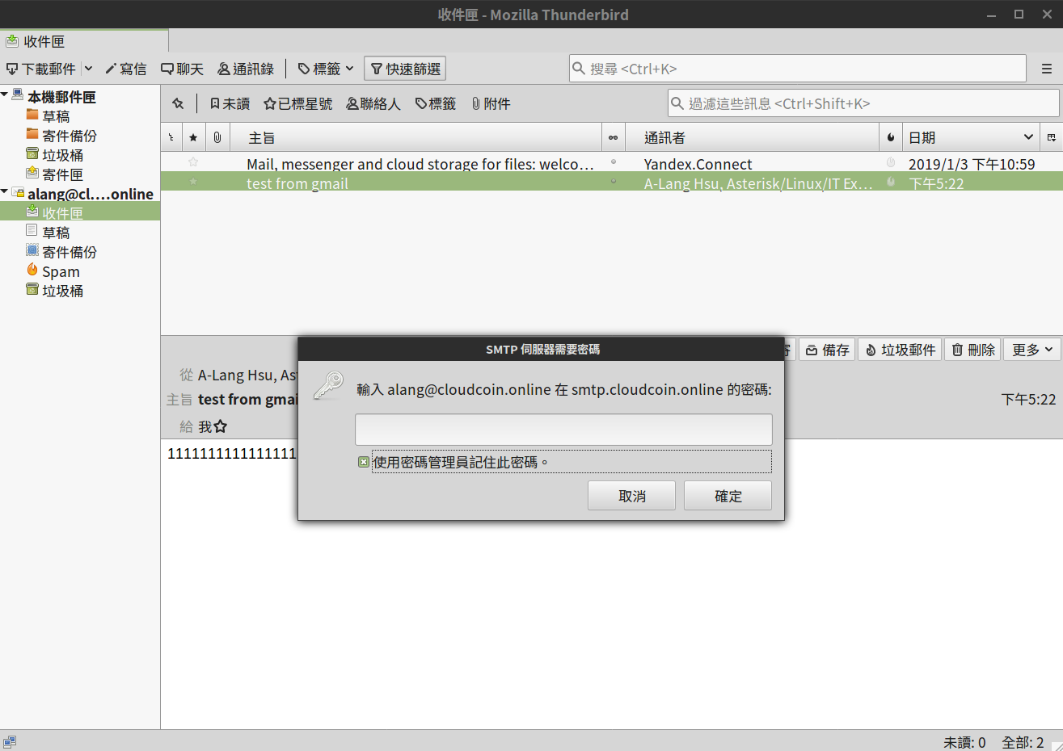The image size is (1063, 751).
Task: Open the 更多 more actions dropdown
Action: tap(1032, 350)
